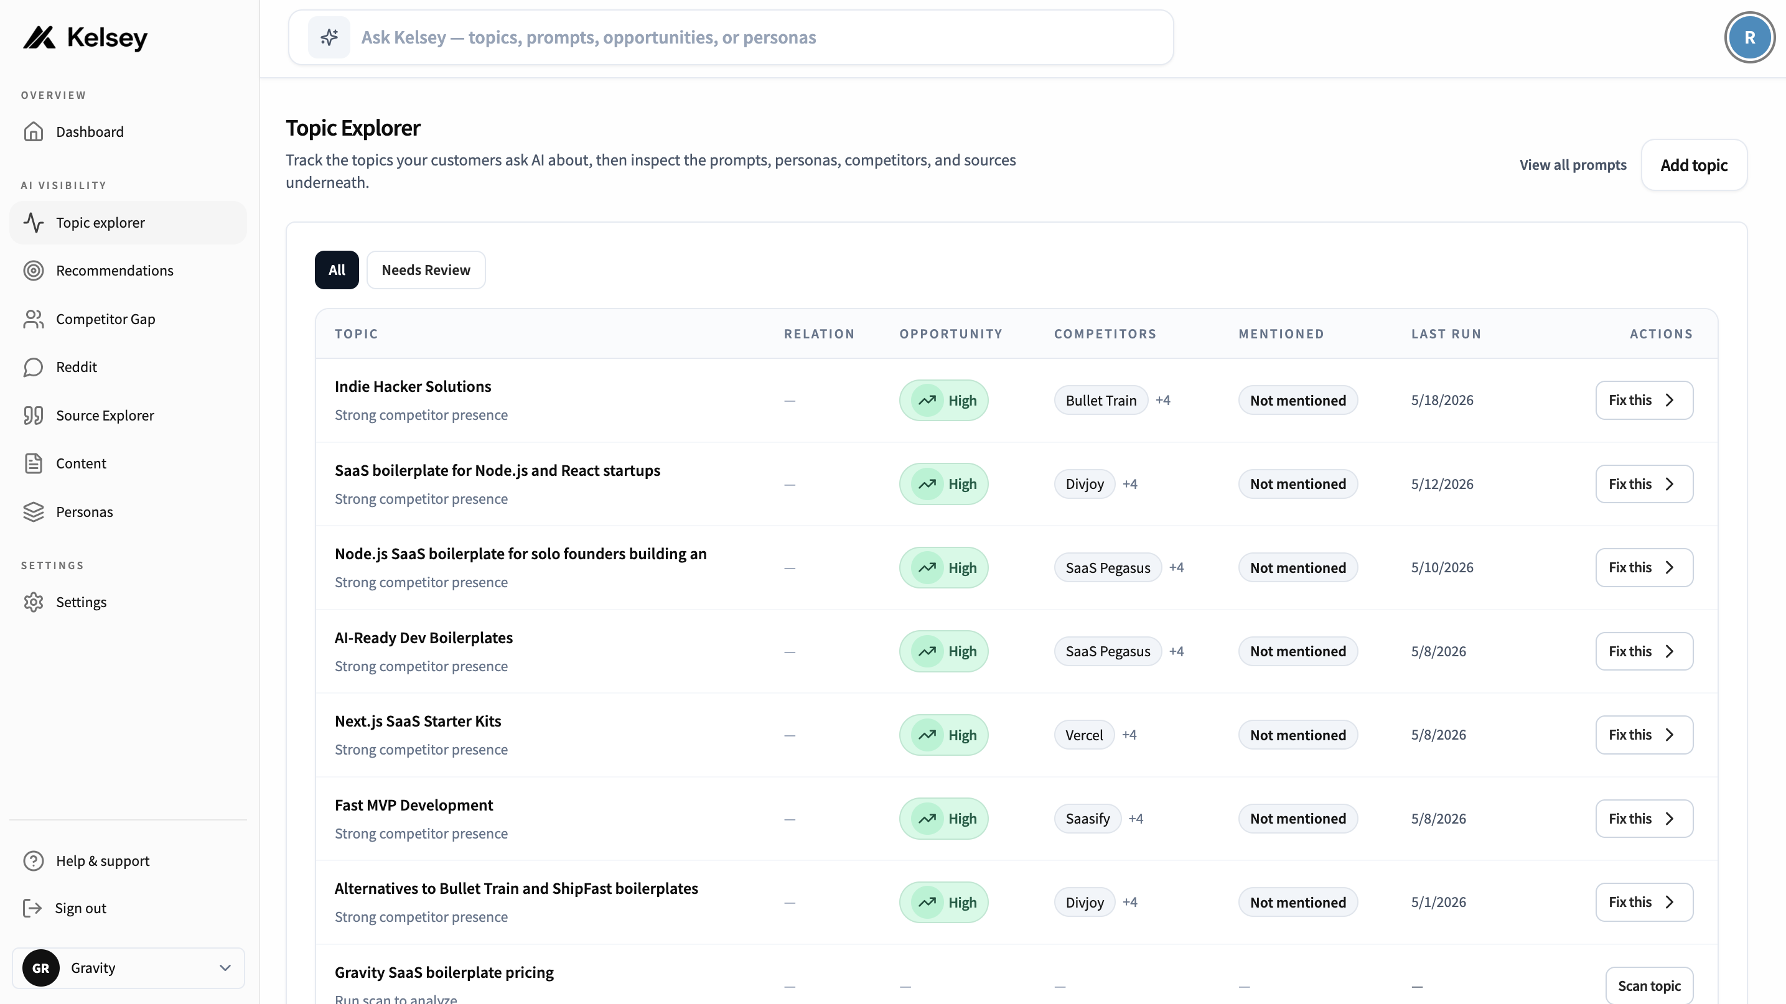Expand +4 competitors for Bullet Train

click(x=1162, y=400)
